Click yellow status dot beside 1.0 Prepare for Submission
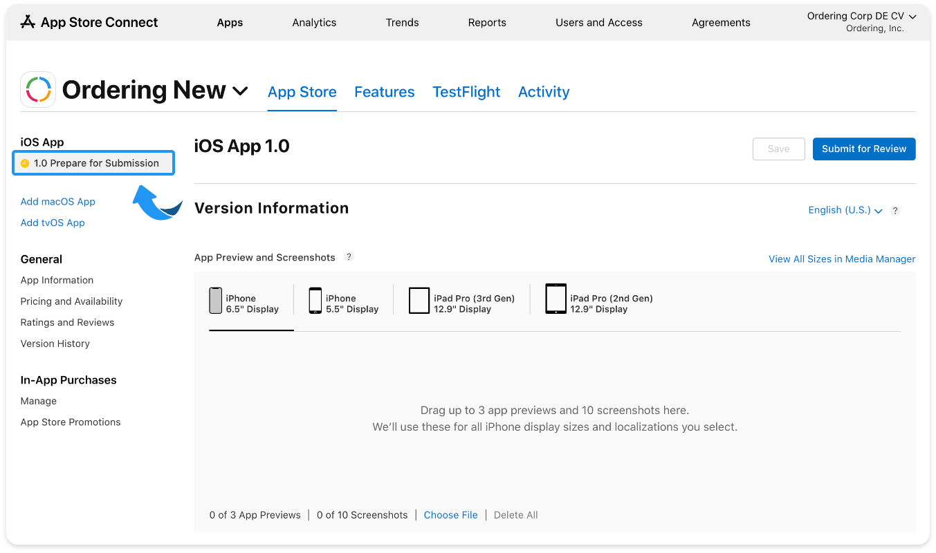 25,163
